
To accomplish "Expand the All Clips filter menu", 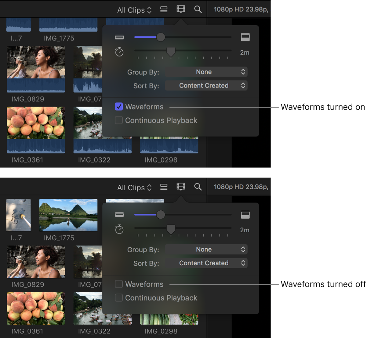I will [134, 9].
